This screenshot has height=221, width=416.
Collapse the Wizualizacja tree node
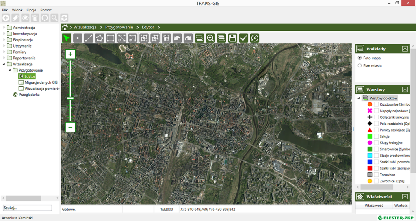[x=4, y=64]
